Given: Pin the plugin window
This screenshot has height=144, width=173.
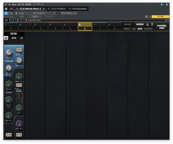Looking at the screenshot, I should click(162, 5).
